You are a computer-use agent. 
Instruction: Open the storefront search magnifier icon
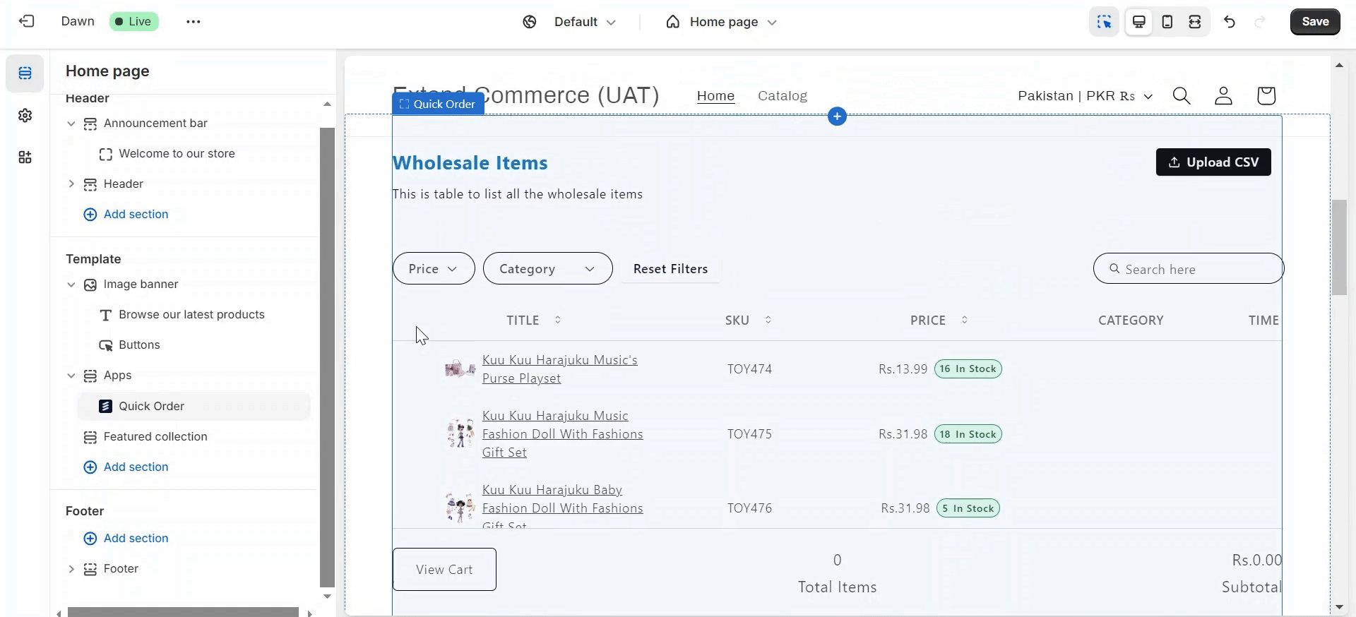[x=1182, y=95]
